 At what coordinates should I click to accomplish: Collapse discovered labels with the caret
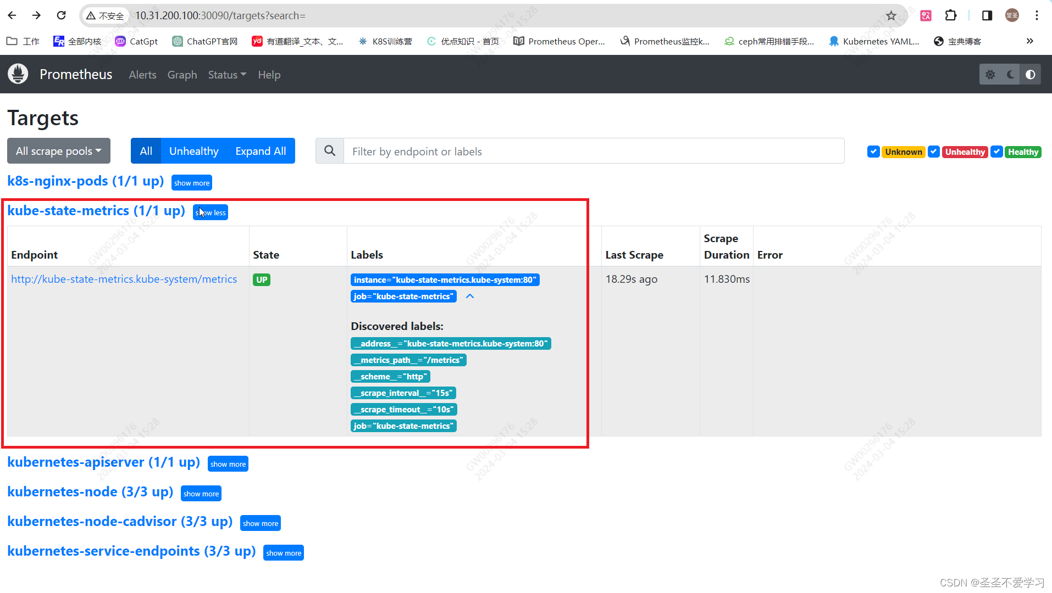tap(470, 296)
